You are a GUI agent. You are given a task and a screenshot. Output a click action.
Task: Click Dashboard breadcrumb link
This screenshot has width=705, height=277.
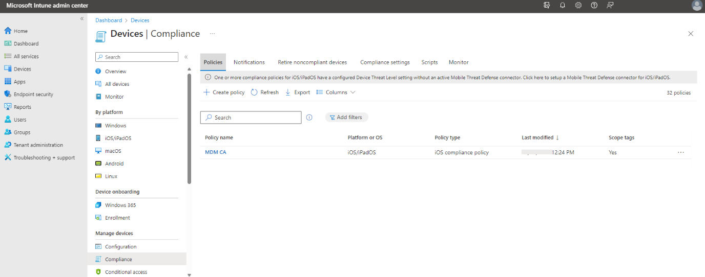[x=109, y=20]
